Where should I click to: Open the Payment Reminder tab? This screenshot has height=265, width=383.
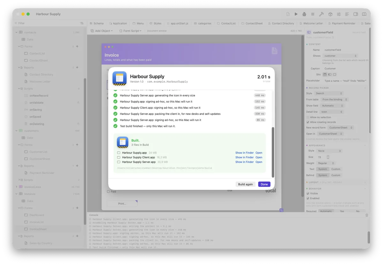342,23
